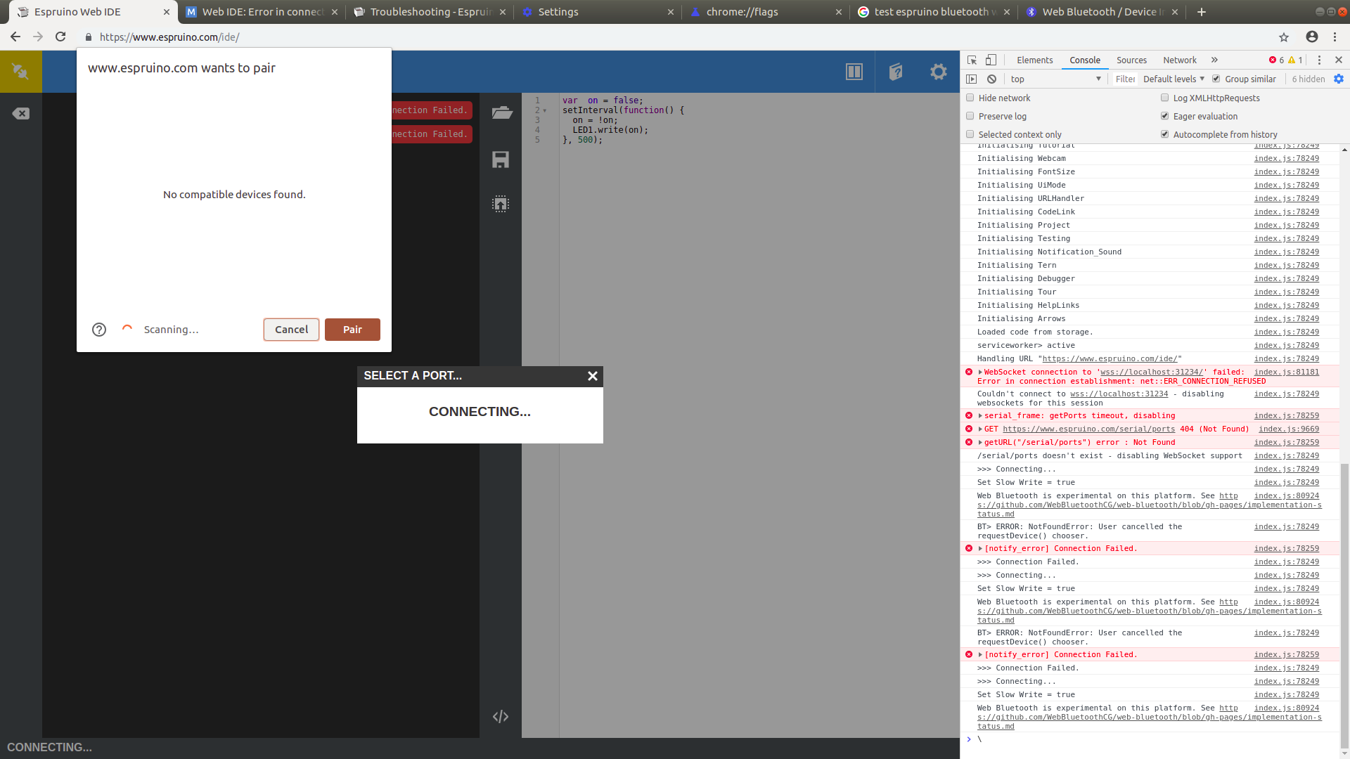Show console sidebar icon
This screenshot has width=1350, height=759.
972,79
